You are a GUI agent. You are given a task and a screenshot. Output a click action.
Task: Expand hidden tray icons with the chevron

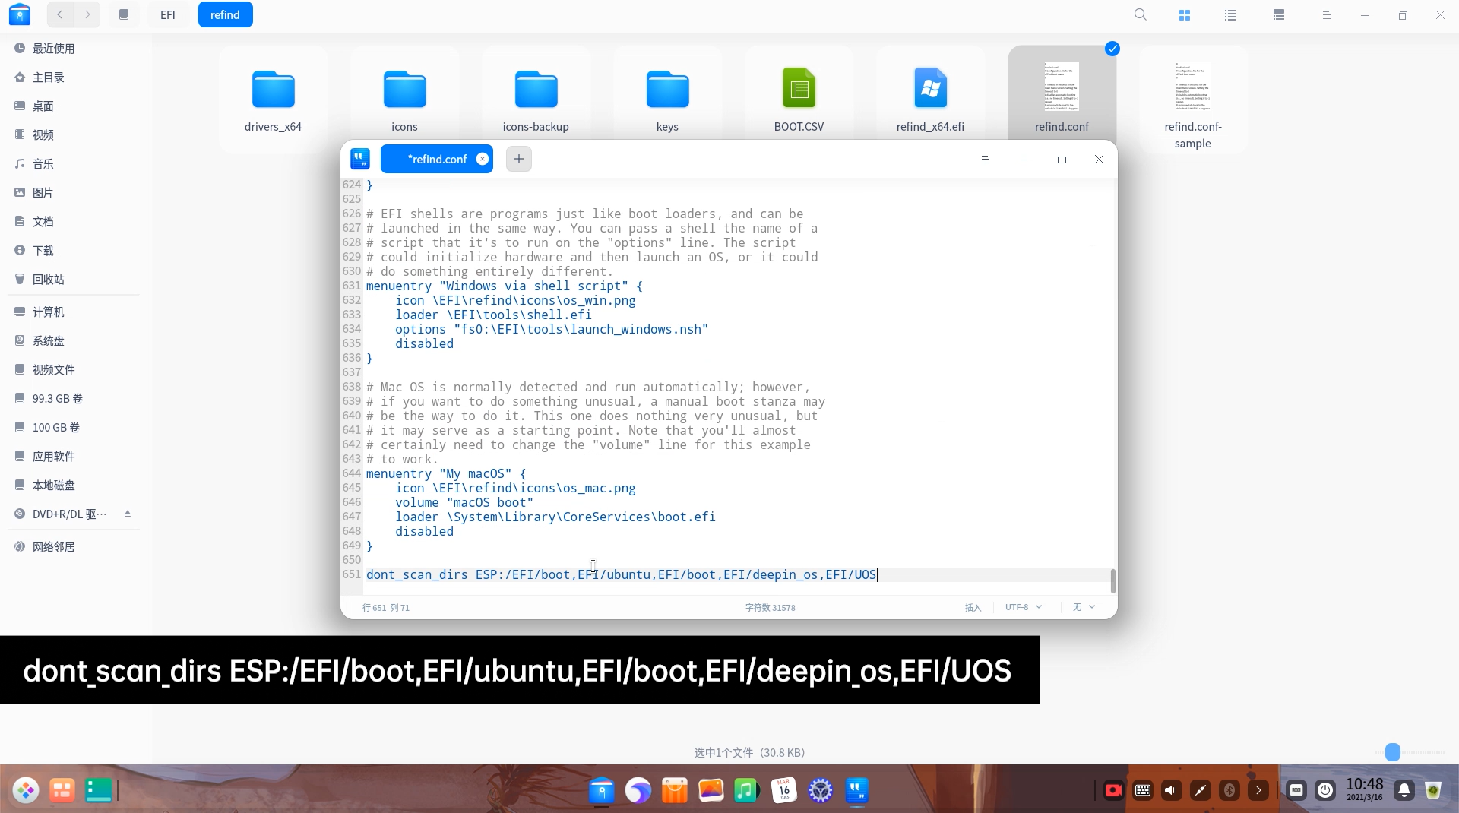1259,790
